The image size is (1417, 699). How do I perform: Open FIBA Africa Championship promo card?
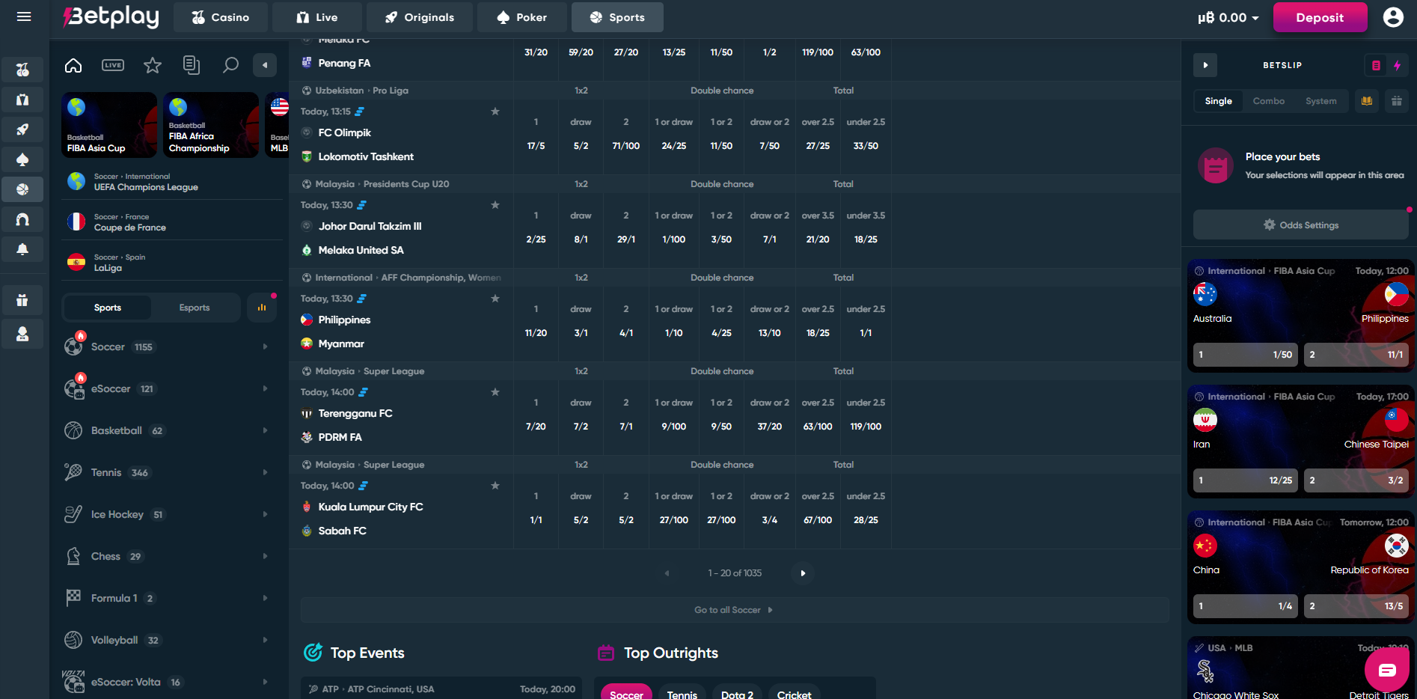tap(211, 125)
